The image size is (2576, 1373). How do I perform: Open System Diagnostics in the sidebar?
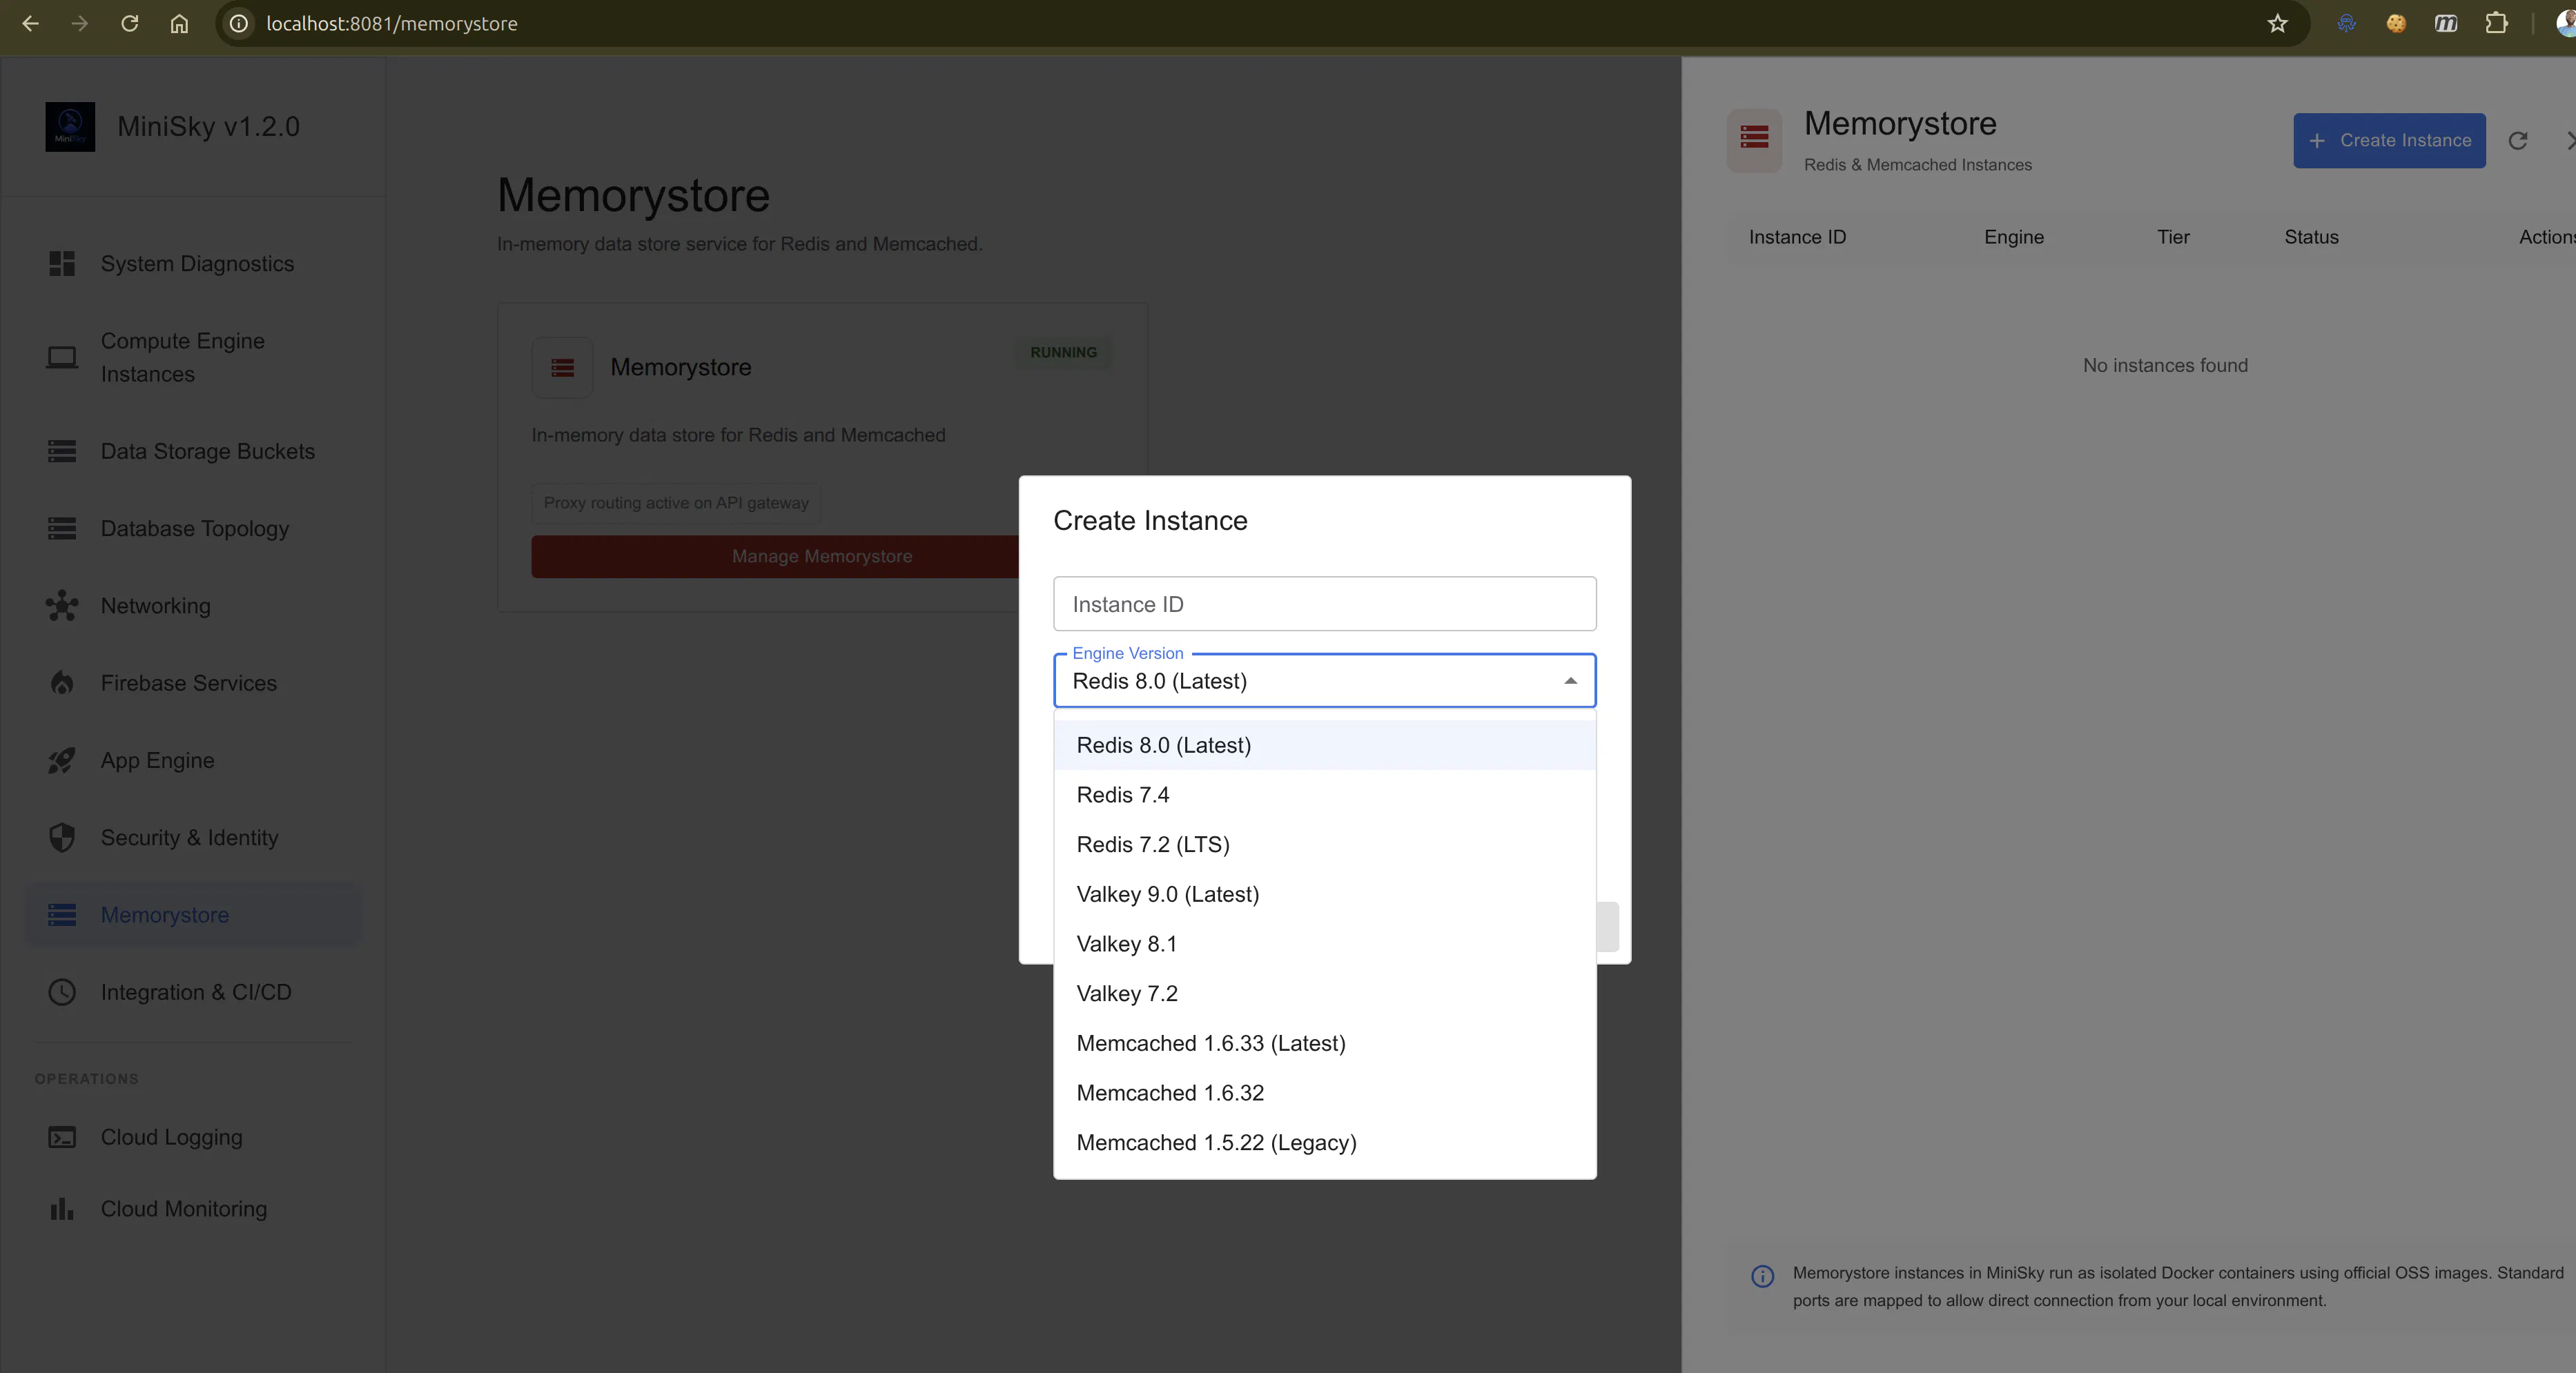193,264
